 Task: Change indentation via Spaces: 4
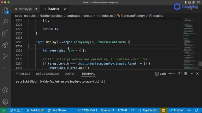[x=107, y=110]
